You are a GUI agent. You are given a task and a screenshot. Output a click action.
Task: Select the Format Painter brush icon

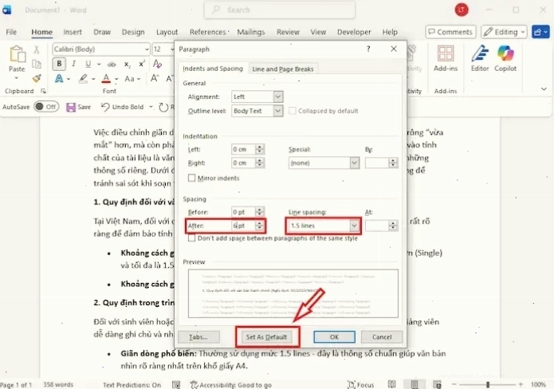37,78
